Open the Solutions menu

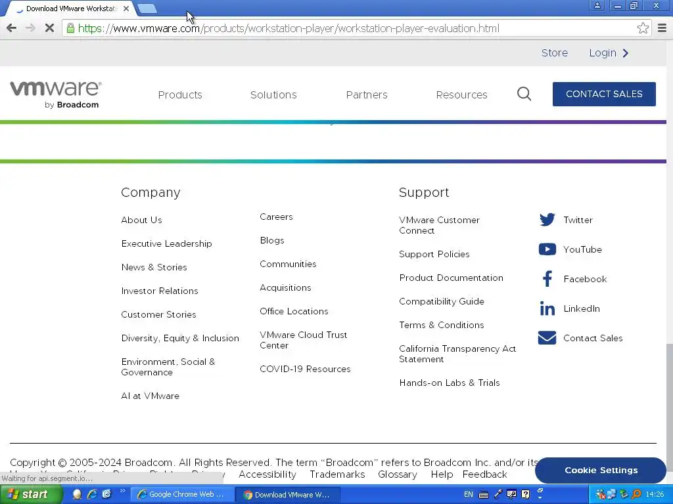point(273,94)
